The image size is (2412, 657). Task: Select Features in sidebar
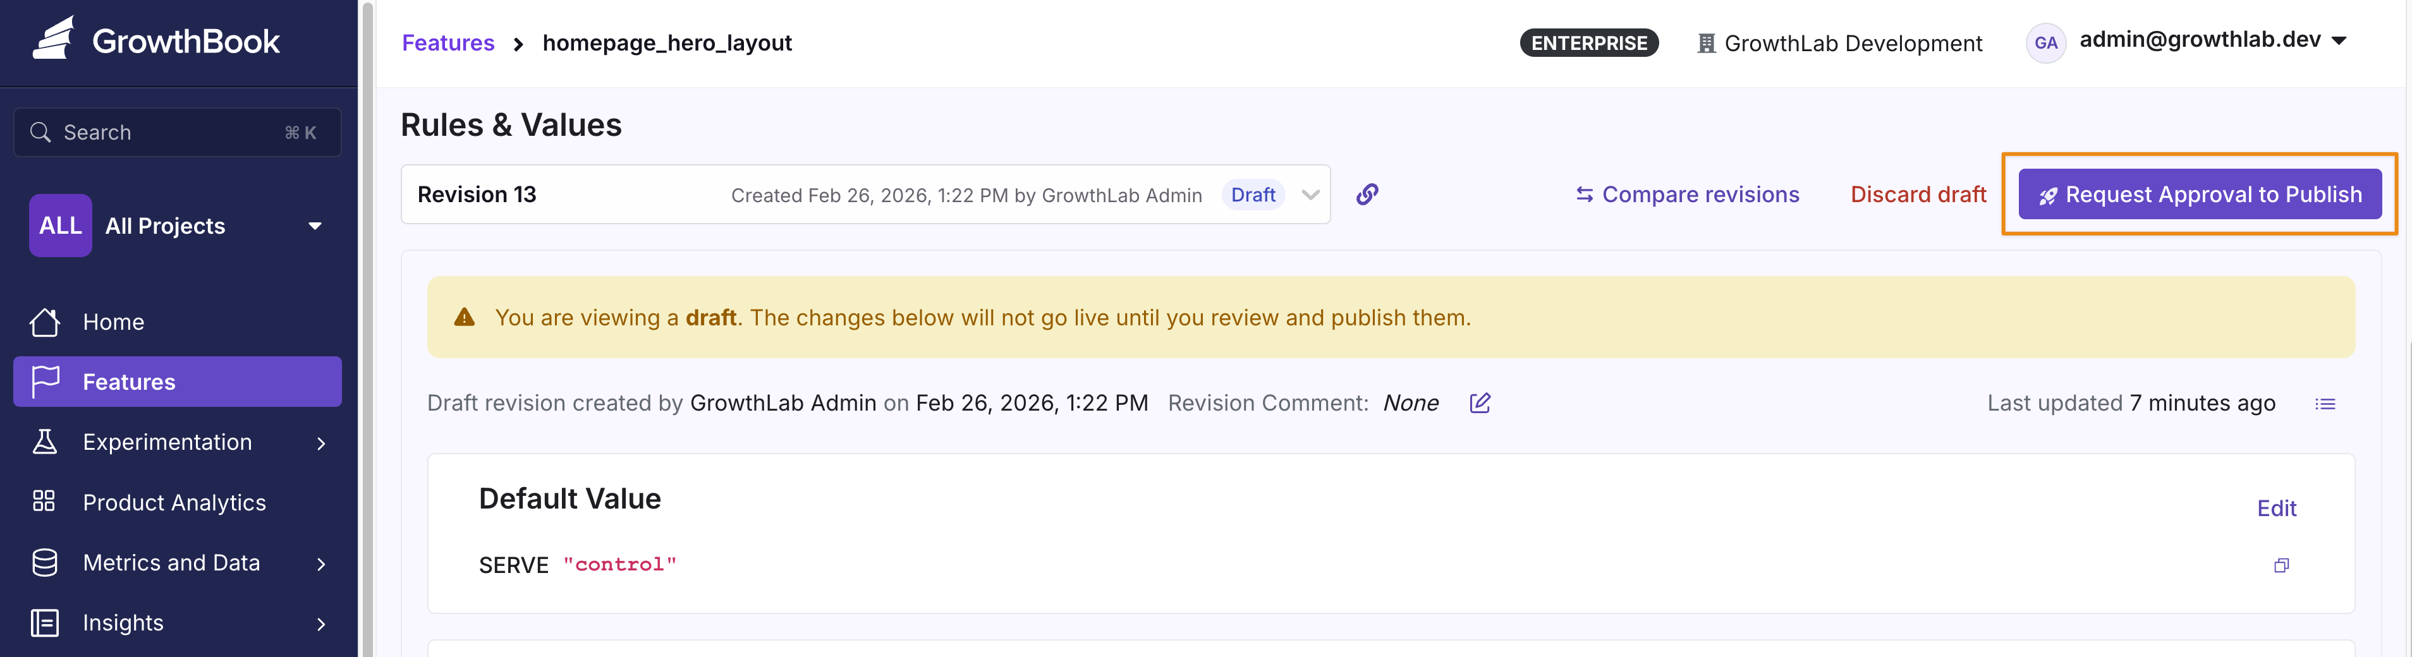pyautogui.click(x=177, y=381)
